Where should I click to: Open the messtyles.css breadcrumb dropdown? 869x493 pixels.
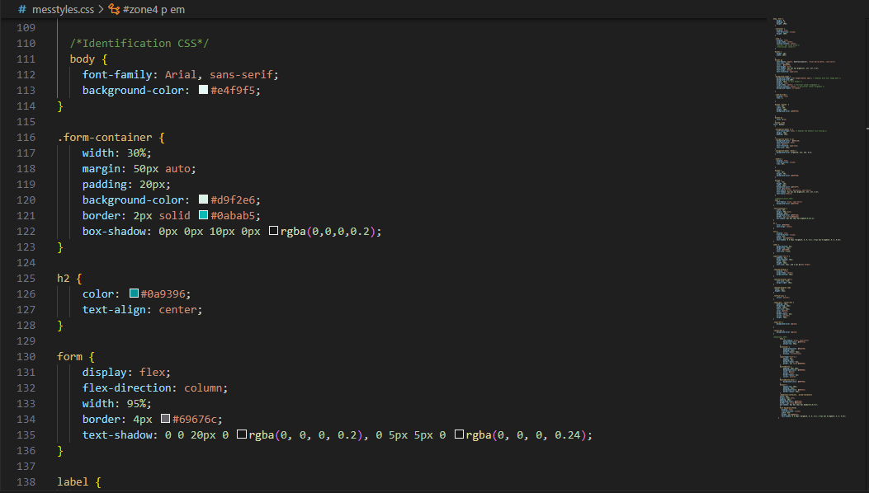coord(63,9)
